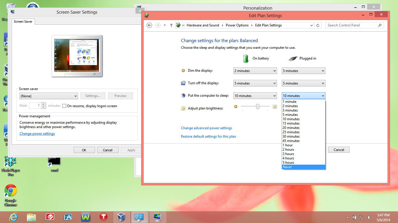
Task: Go back in Edit Plan Settings window
Action: [x=149, y=25]
